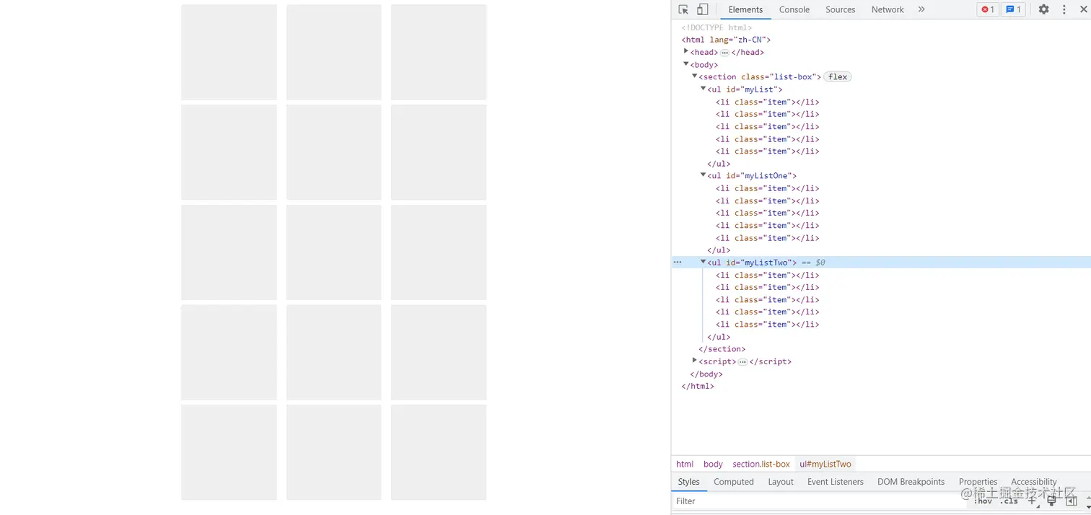Viewport: 1091px width, 515px height.
Task: Expand the script node triangle
Action: [695, 361]
